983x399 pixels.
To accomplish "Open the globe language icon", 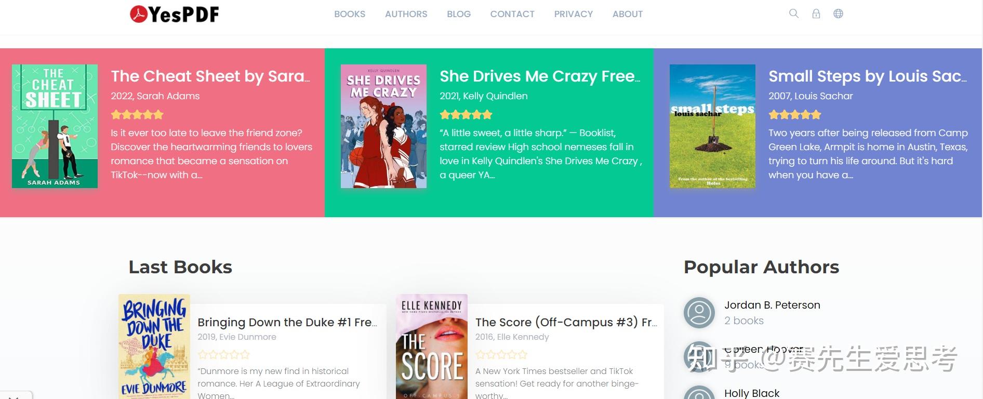I will click(838, 14).
